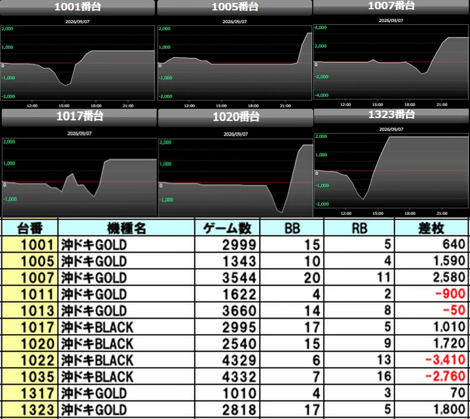The height and width of the screenshot is (419, 470).
Task: Click the red -50 difference value
Action: 454,310
